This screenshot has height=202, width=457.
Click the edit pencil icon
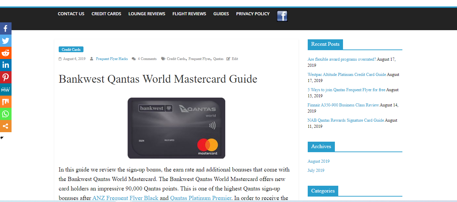coord(228,59)
